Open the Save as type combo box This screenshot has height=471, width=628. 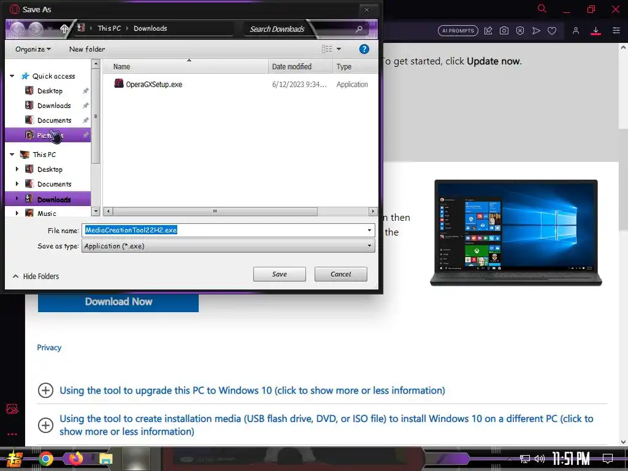point(228,246)
